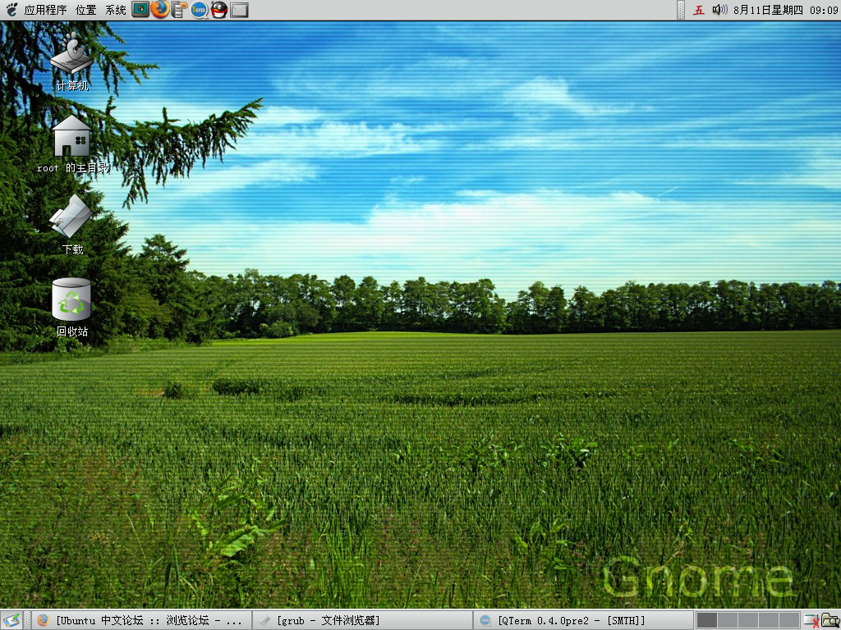This screenshot has height=630, width=841.
Task: Click the date and time clock
Action: point(785,10)
